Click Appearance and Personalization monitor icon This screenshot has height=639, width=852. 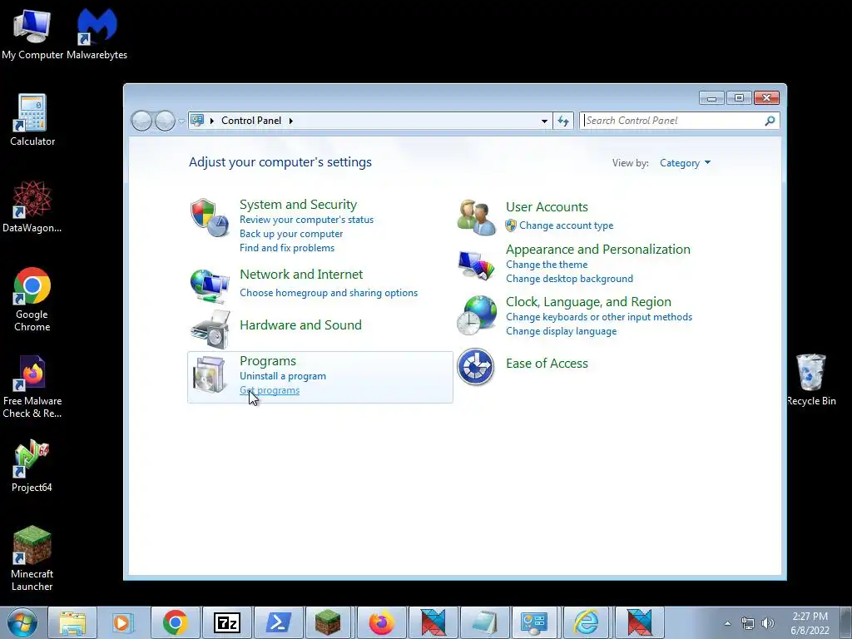tap(476, 265)
